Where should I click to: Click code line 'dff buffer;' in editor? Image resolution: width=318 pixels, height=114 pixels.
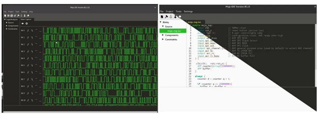pos(204,69)
